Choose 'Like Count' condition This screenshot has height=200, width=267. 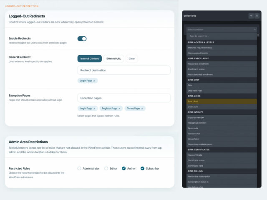[x=222, y=107]
